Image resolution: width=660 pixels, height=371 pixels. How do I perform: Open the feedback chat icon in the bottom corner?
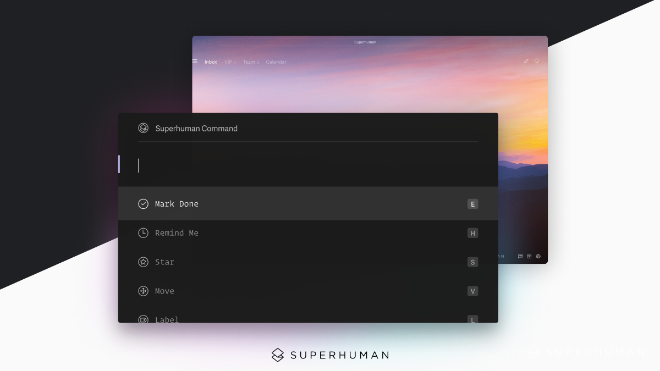(520, 256)
